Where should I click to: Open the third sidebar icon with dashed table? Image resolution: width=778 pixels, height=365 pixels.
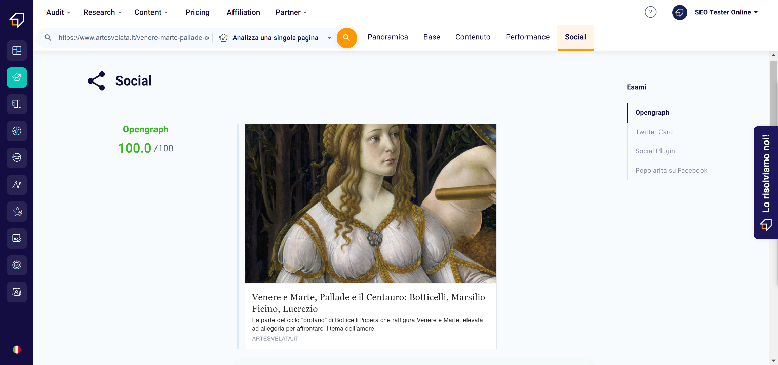[17, 104]
